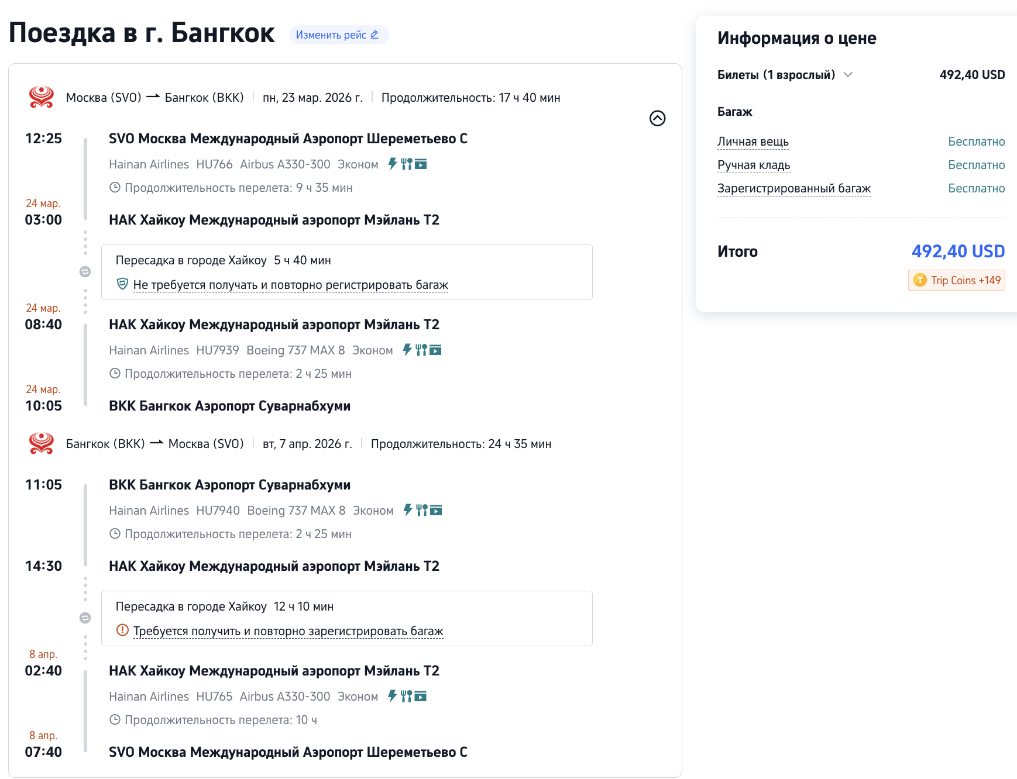Click the power outlet icon for flight HU7939
This screenshot has height=779, width=1017.
pos(407,350)
